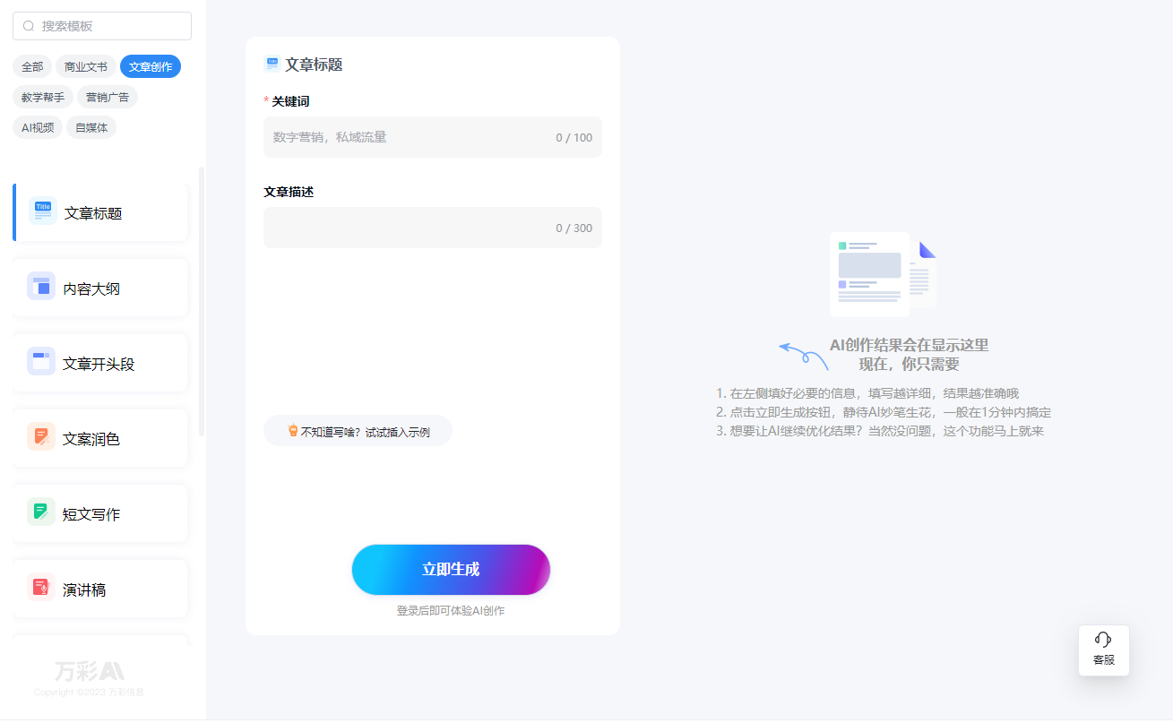The width and height of the screenshot is (1173, 723).
Task: Click the 短文写作 template icon
Action: (41, 512)
